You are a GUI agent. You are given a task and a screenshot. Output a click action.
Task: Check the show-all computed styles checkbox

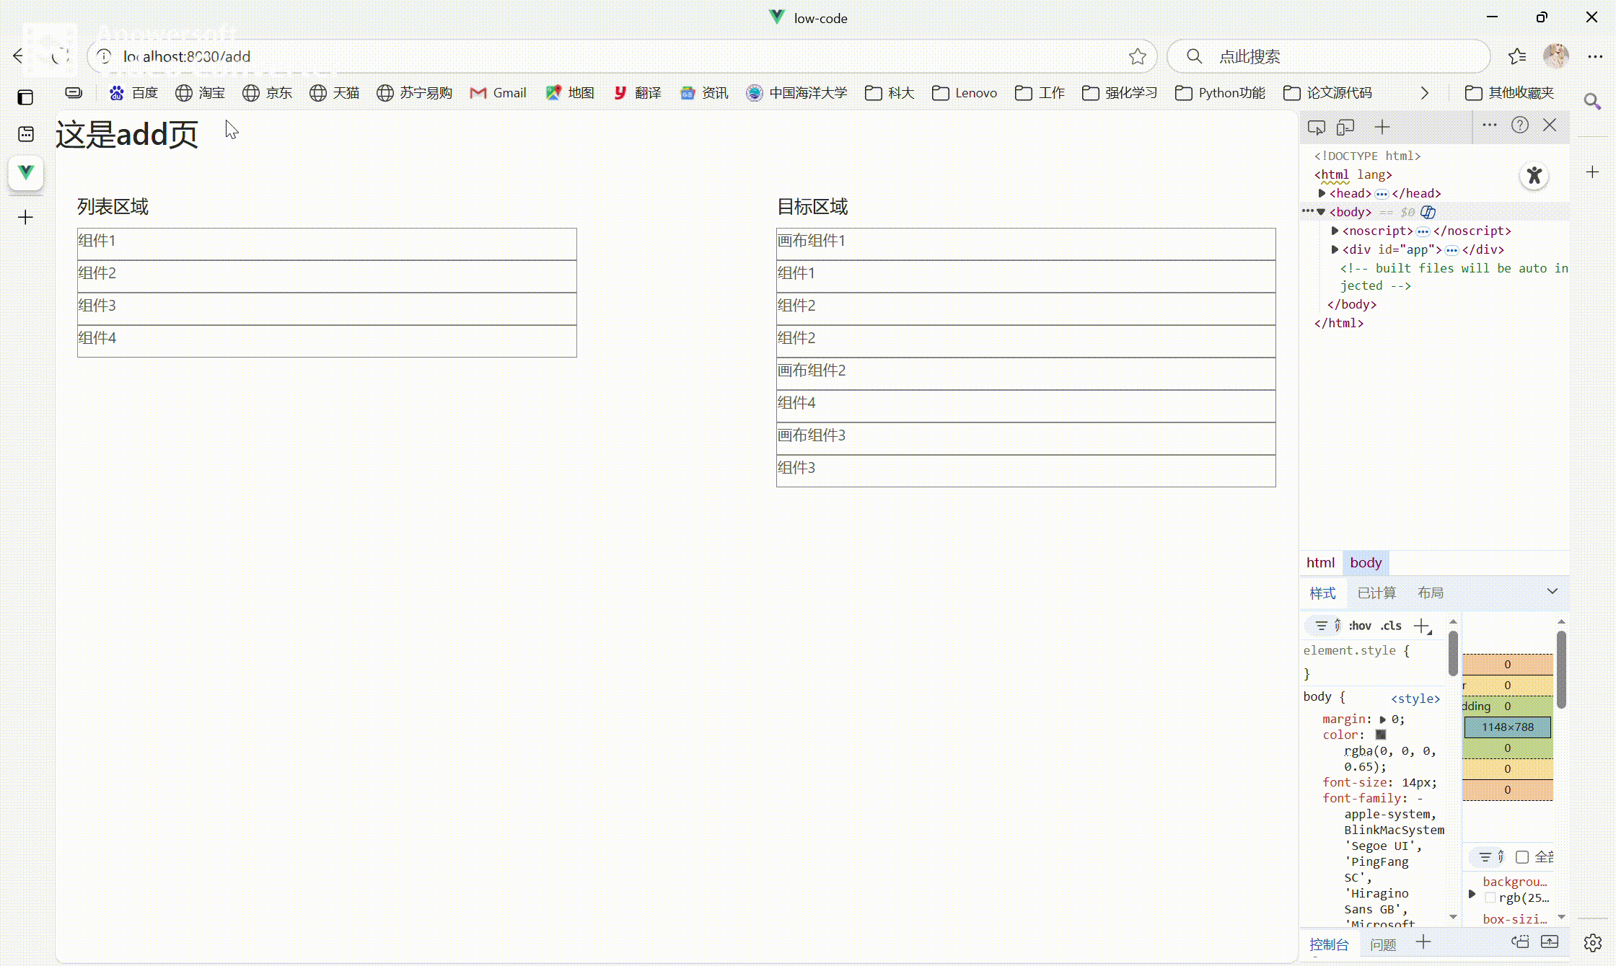[x=1522, y=857]
